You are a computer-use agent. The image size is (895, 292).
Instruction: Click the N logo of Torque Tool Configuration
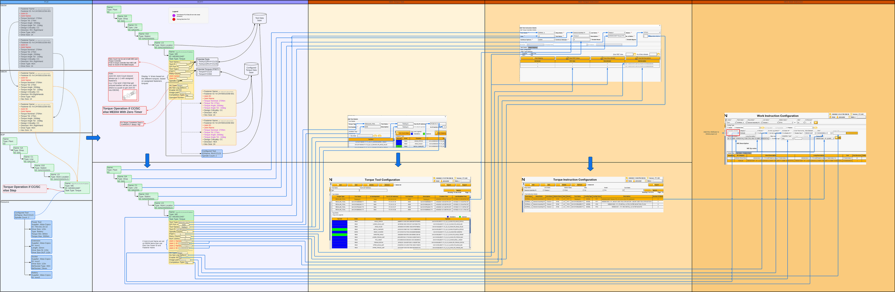[330, 180]
